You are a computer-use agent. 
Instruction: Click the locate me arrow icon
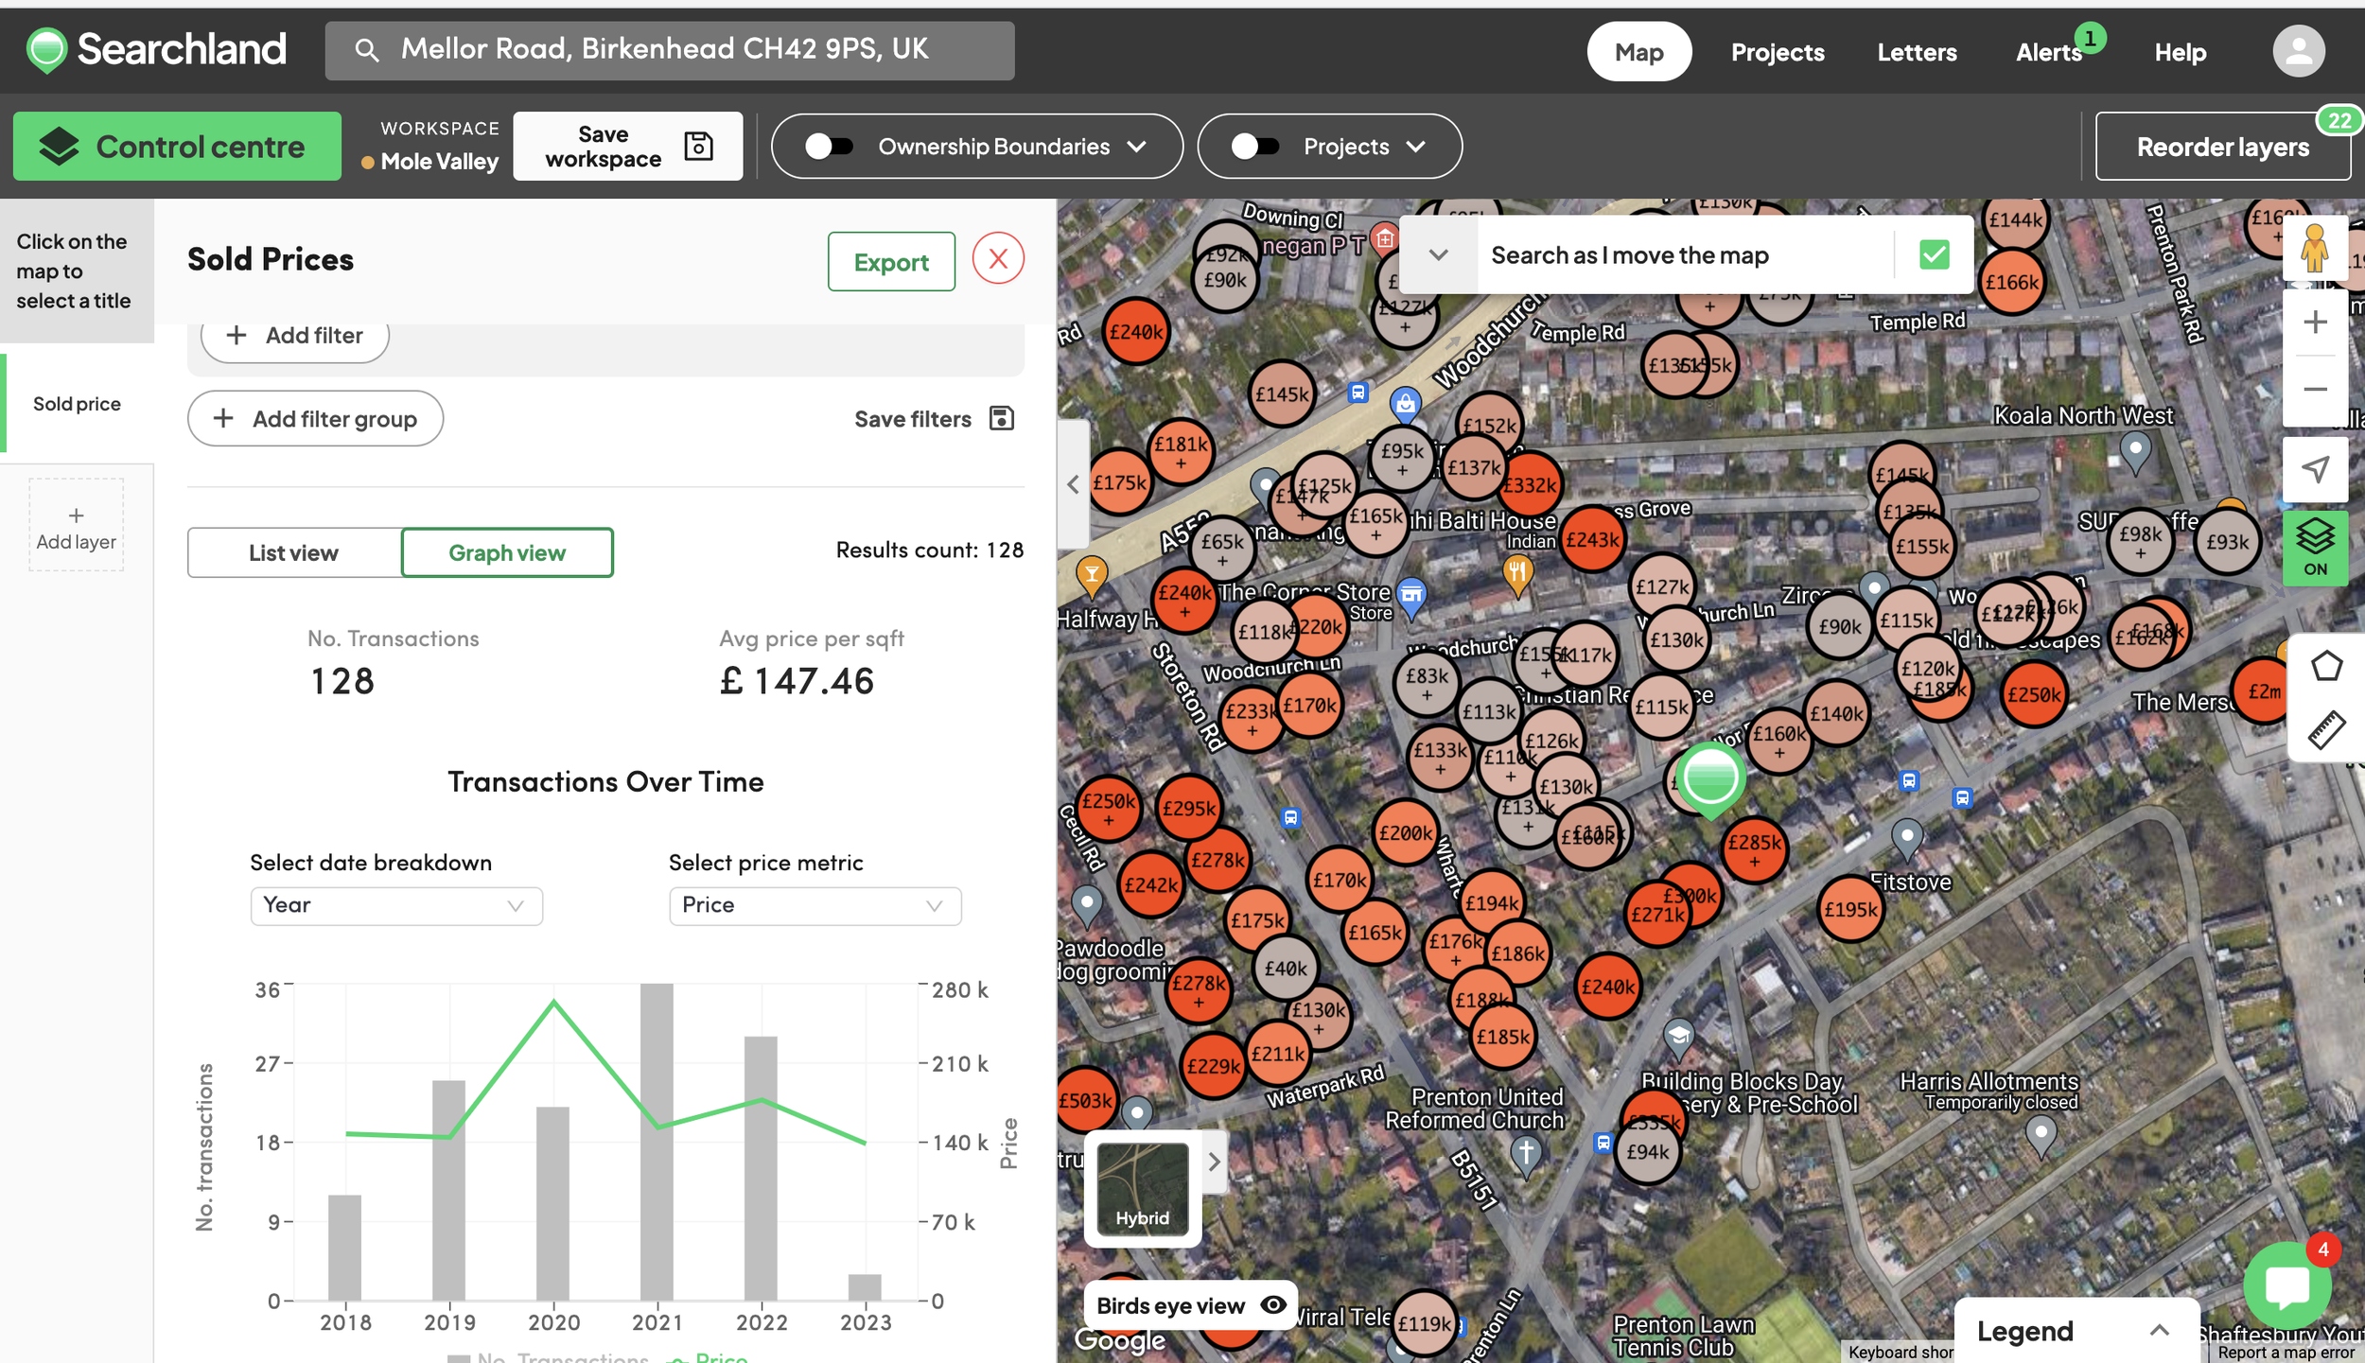point(2314,469)
